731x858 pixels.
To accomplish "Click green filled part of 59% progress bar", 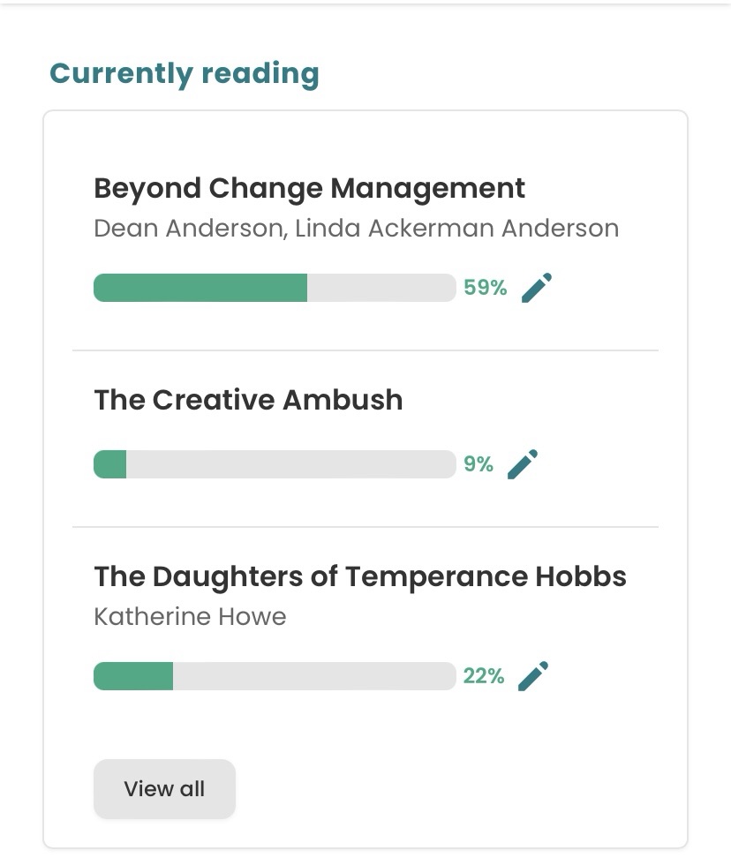I will [200, 288].
